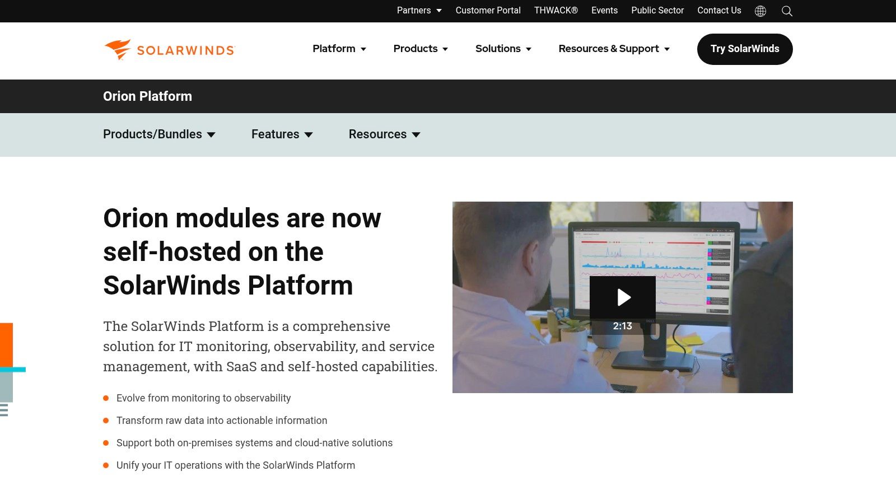896x504 pixels.
Task: Open the Platform dropdown menu
Action: coord(338,49)
